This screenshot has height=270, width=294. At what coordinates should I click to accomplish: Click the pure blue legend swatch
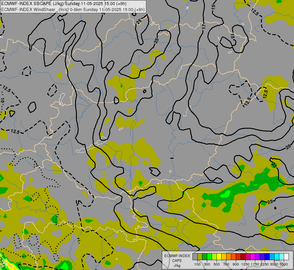point(267,256)
